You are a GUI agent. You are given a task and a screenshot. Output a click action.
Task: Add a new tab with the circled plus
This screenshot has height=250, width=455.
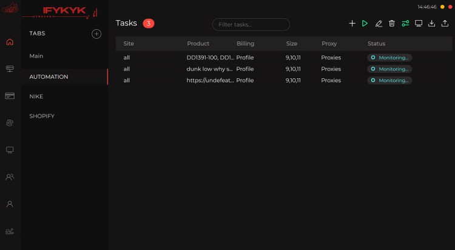(96, 34)
